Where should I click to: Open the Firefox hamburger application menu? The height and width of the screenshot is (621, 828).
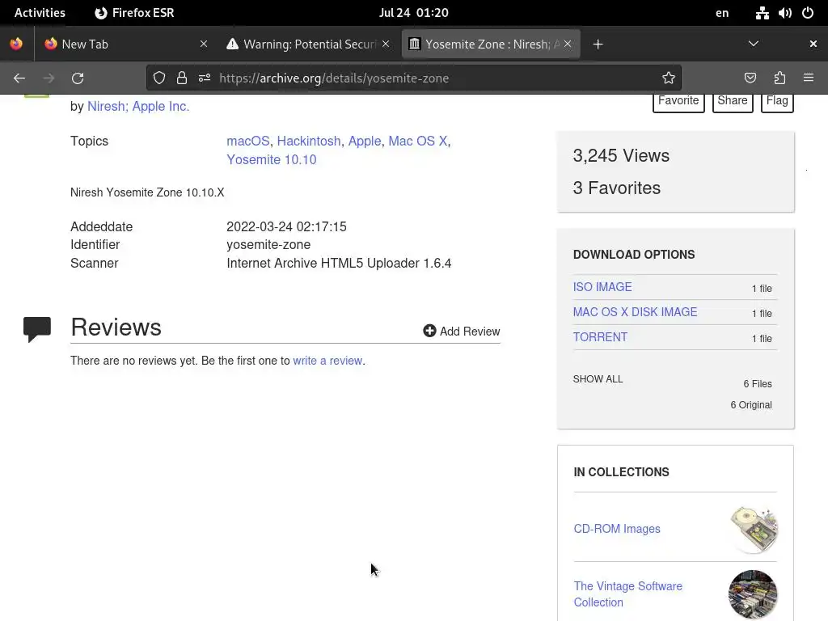click(809, 78)
